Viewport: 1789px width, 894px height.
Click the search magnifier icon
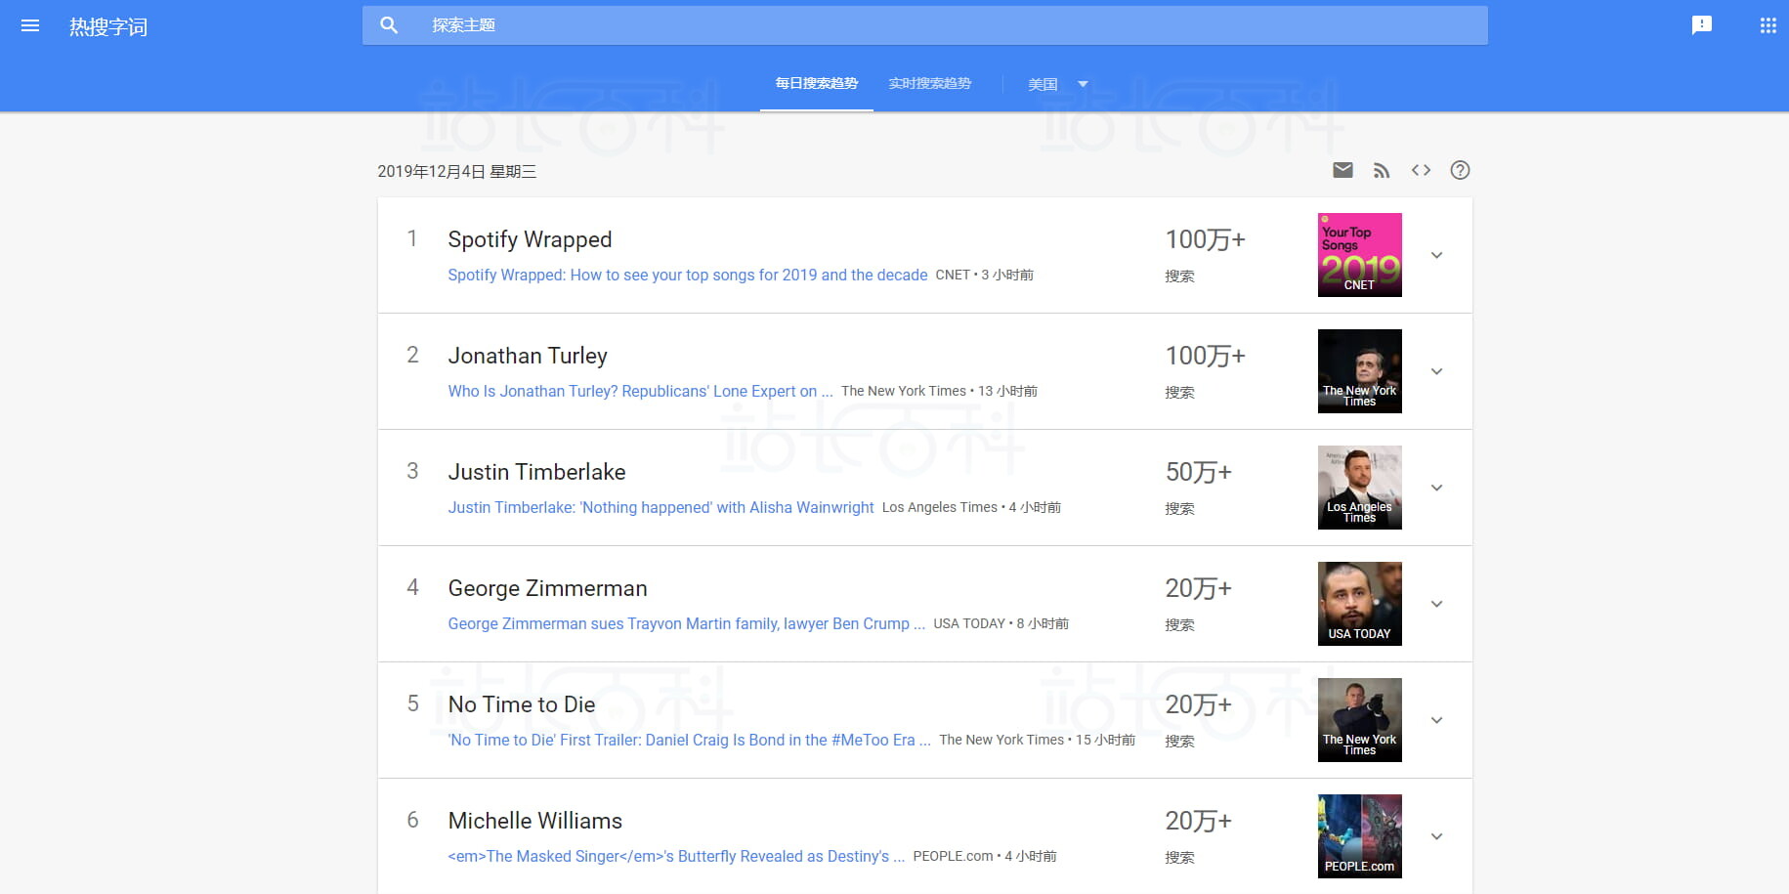pyautogui.click(x=389, y=25)
